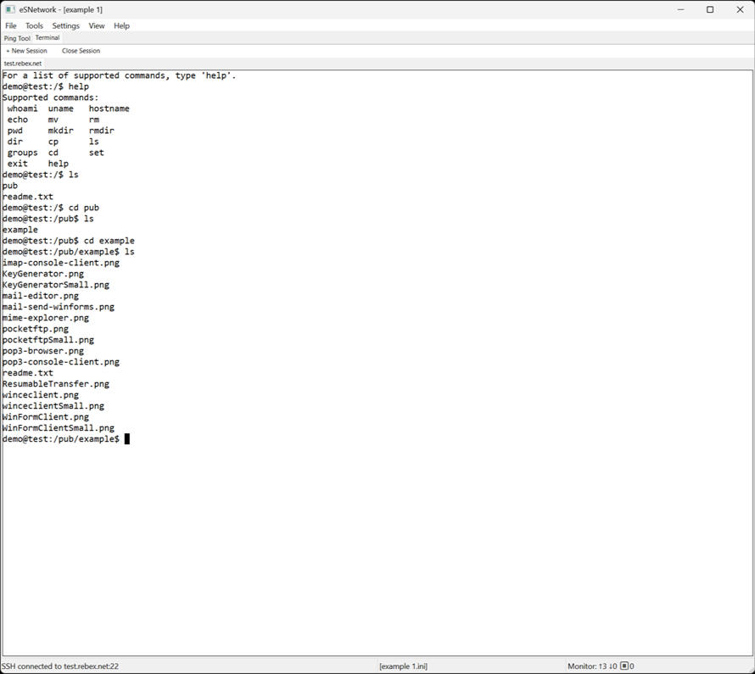The width and height of the screenshot is (755, 674).
Task: Click 'hostname' in supported commands list
Action: click(109, 109)
